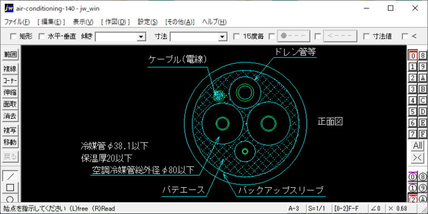428x214 pixels.
Task: Toggle layer 3 button
Action: 413,89
